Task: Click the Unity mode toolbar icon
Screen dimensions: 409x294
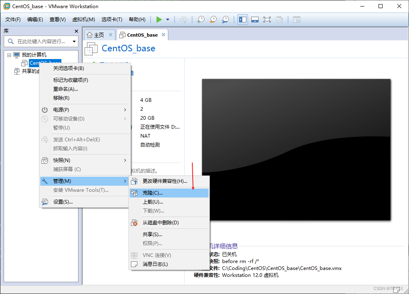Action: tap(279, 19)
